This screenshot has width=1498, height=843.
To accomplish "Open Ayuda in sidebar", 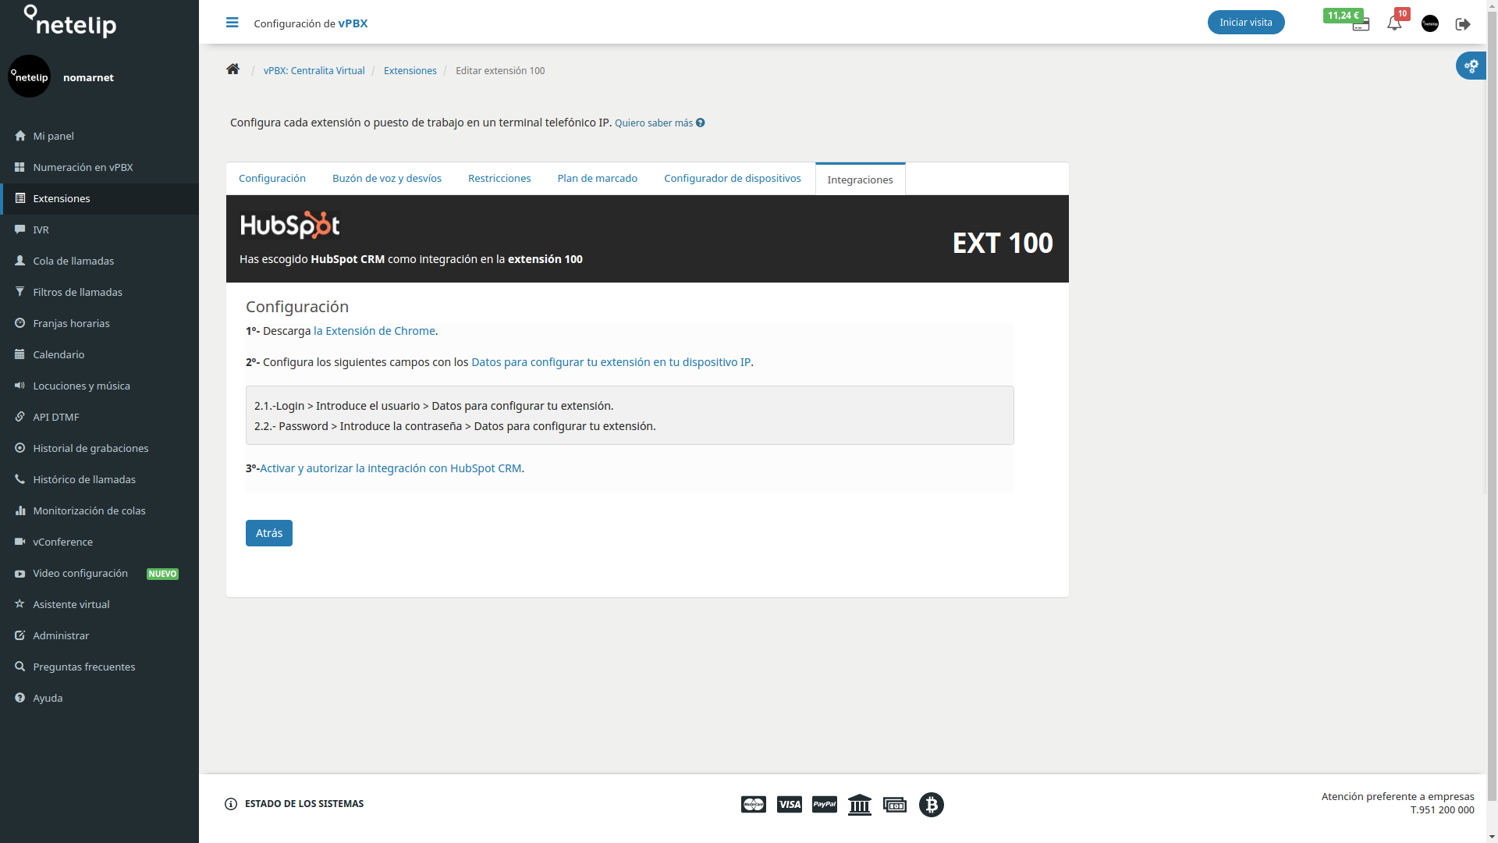I will tap(100, 698).
